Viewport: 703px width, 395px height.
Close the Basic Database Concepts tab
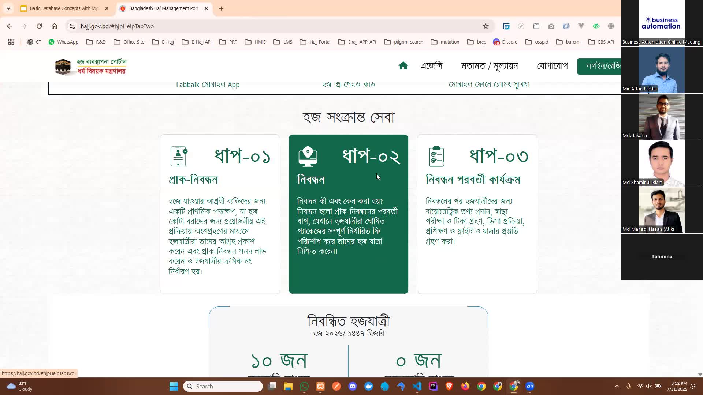(107, 8)
